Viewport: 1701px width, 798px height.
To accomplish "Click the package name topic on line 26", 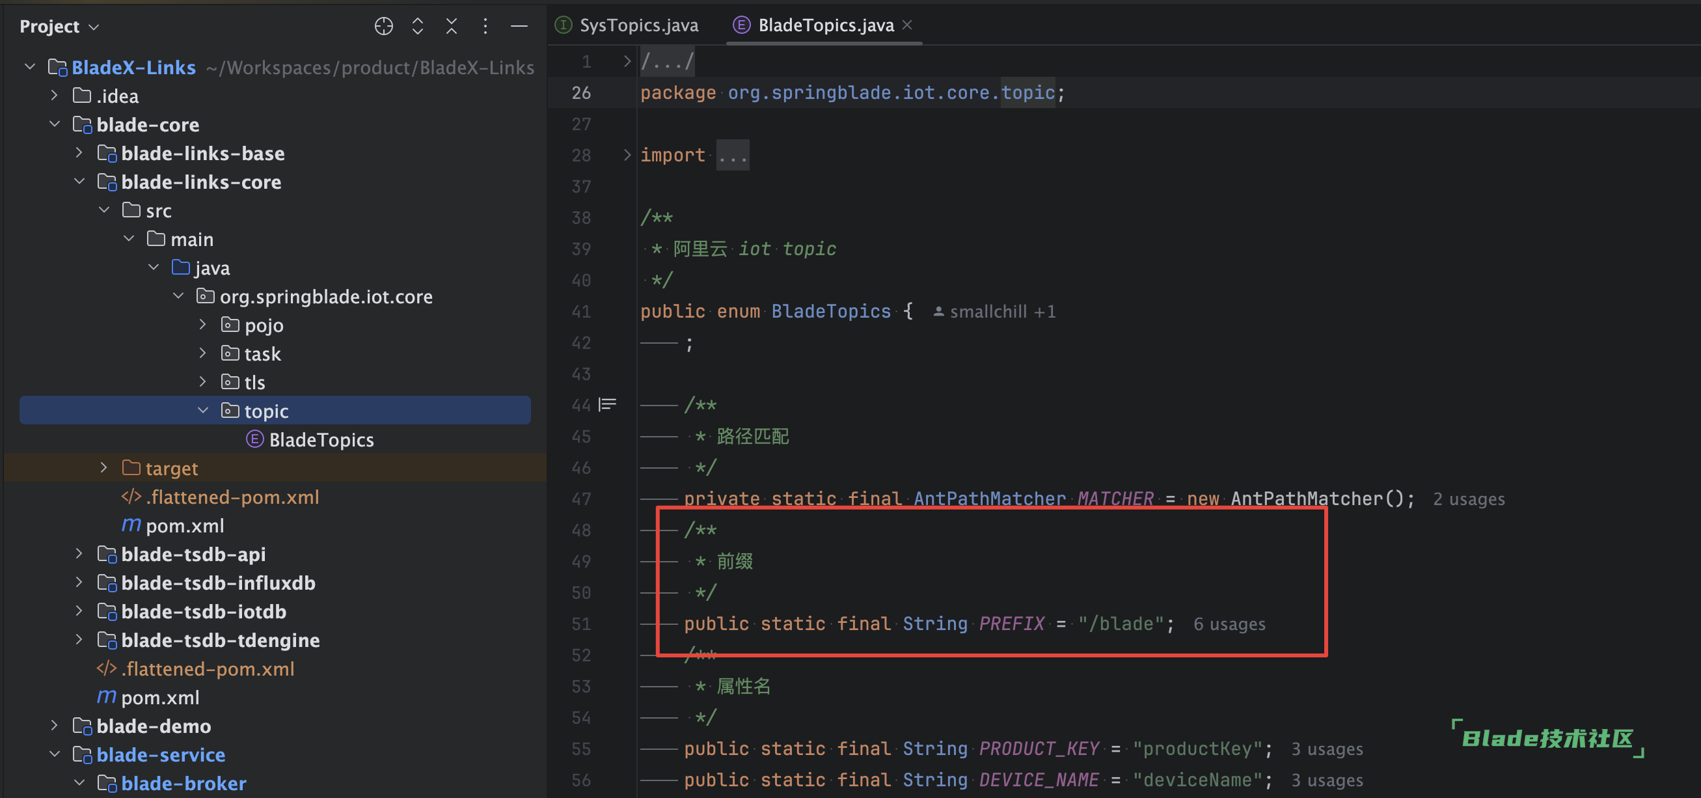I will pyautogui.click(x=1027, y=92).
